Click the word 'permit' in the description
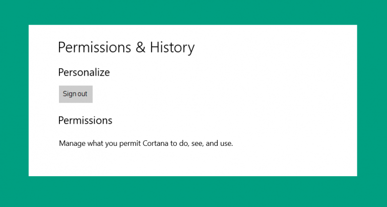387x207 pixels. click(x=130, y=144)
